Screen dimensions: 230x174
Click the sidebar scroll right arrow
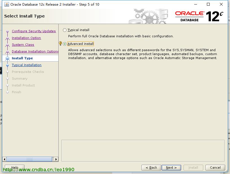56,159
